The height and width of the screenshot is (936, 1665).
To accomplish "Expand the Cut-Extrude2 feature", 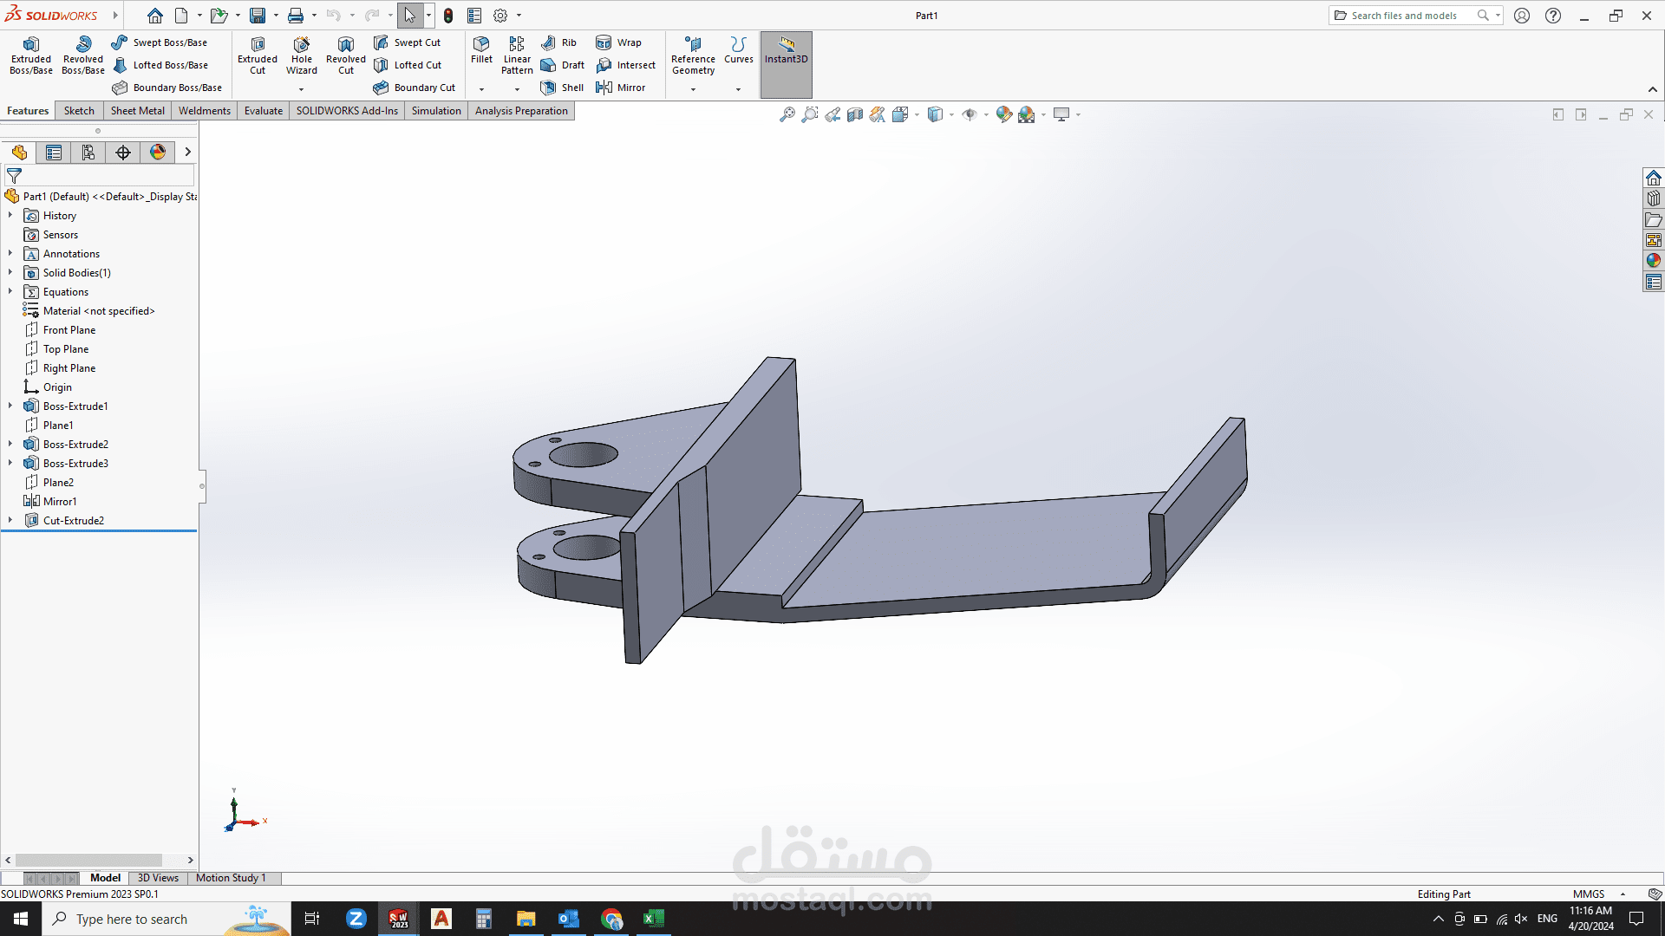I will point(10,520).
